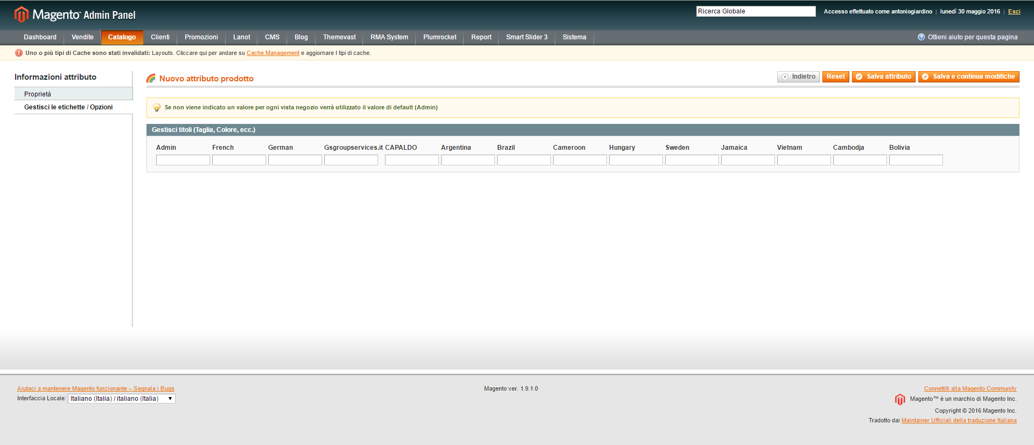This screenshot has width=1034, height=445.
Task: Focus the Ricerca Globale search field
Action: click(756, 11)
